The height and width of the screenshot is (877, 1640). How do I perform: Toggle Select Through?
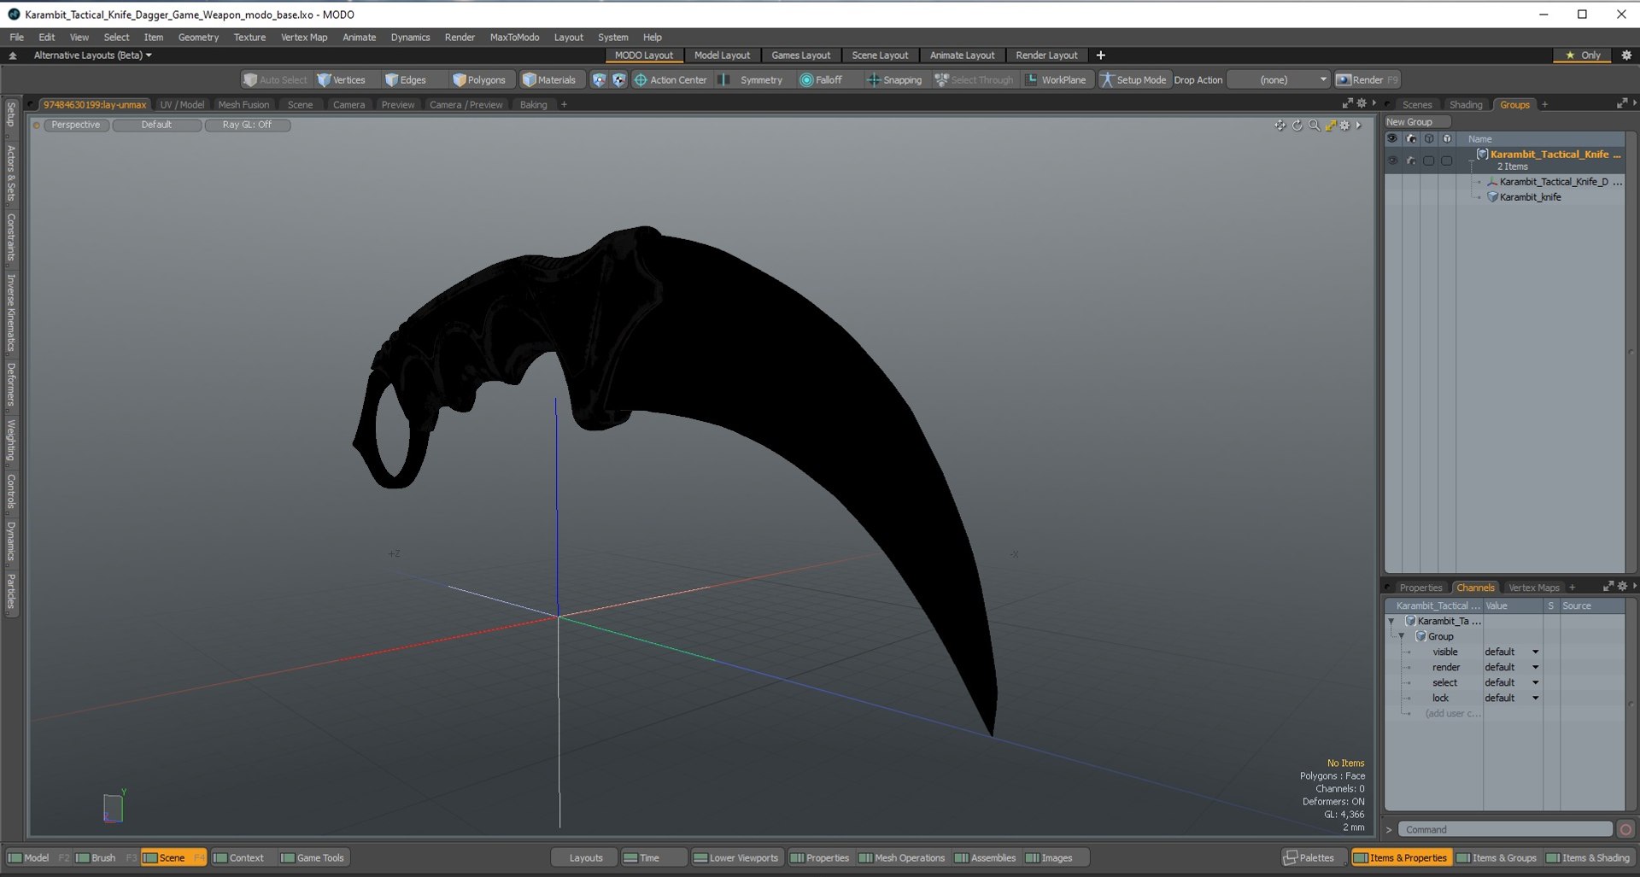tap(975, 79)
